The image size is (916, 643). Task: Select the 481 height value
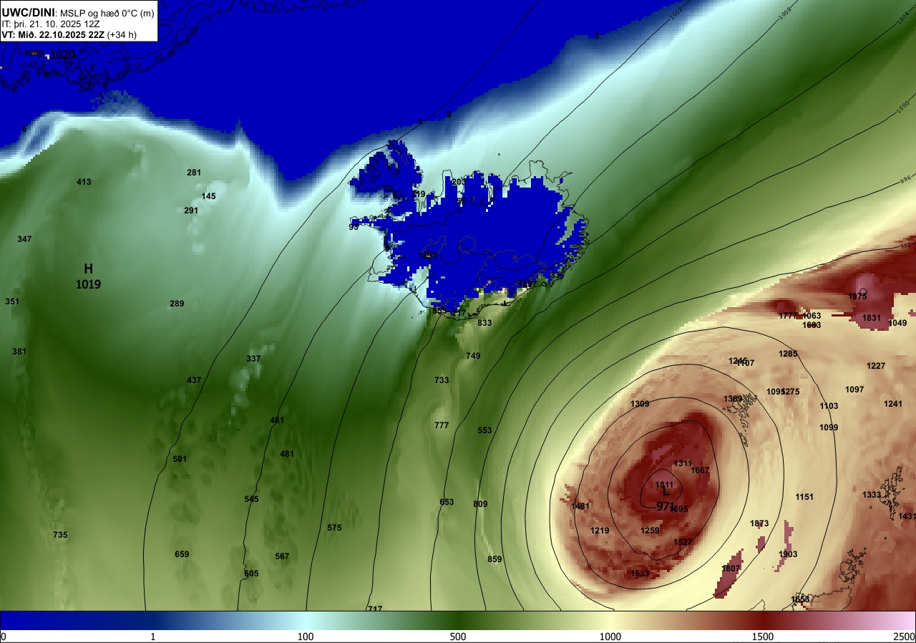287,454
